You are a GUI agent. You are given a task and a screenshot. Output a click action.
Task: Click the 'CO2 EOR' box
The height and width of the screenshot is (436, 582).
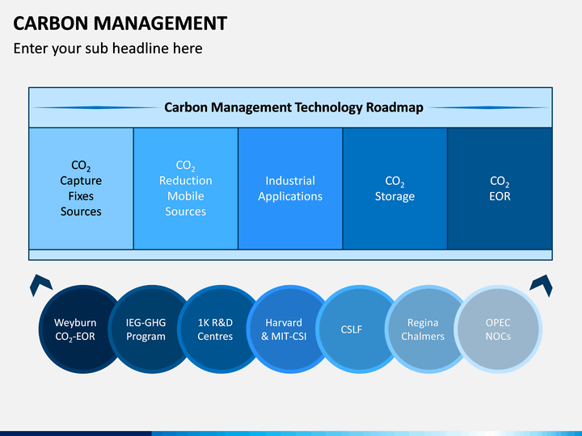(x=500, y=188)
